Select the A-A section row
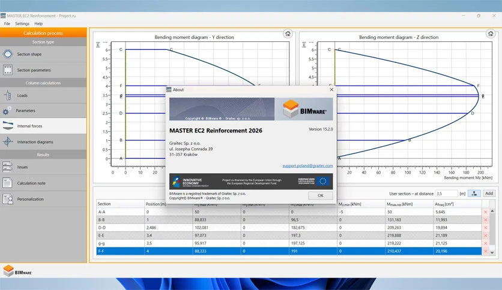502x290 pixels. point(289,212)
